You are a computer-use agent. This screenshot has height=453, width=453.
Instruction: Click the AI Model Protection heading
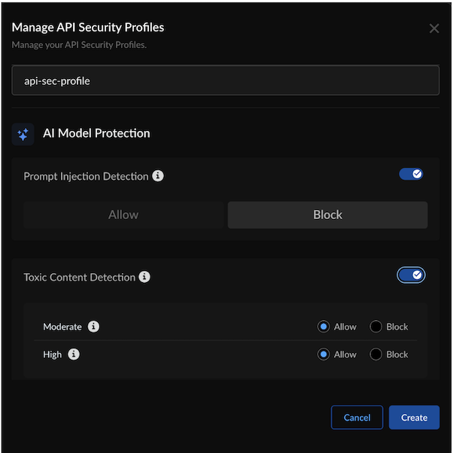(96, 133)
